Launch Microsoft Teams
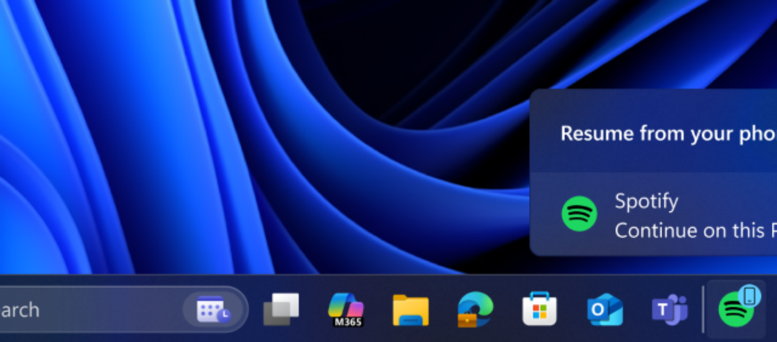This screenshot has height=342, width=777. tap(669, 310)
